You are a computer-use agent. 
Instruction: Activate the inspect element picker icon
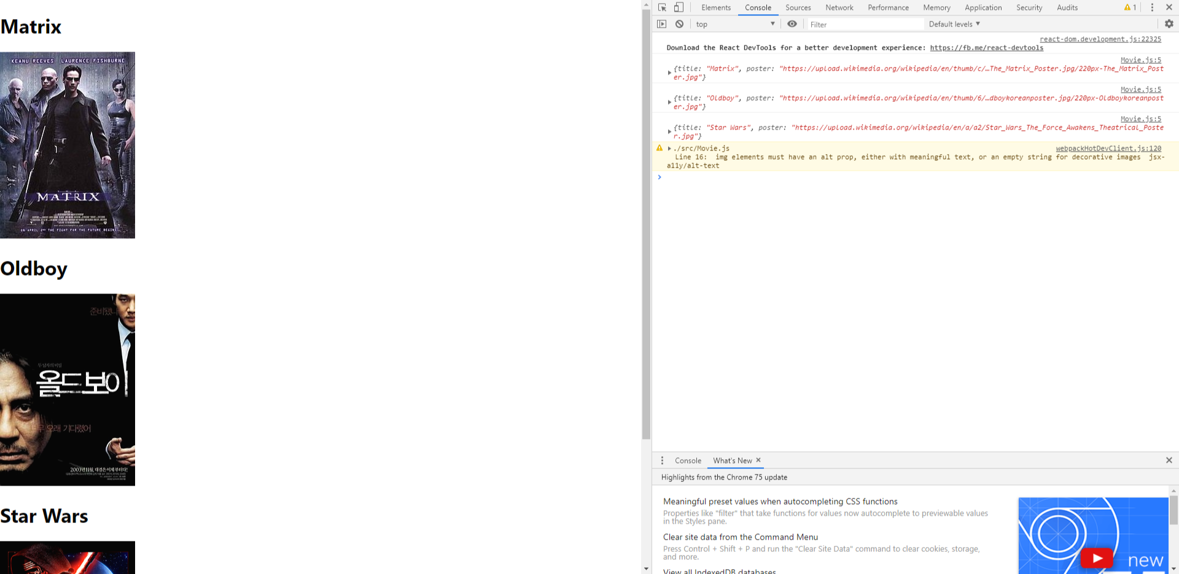(x=662, y=7)
